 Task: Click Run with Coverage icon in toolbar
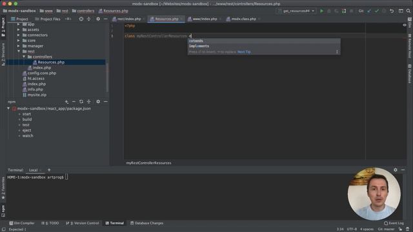click(336, 11)
